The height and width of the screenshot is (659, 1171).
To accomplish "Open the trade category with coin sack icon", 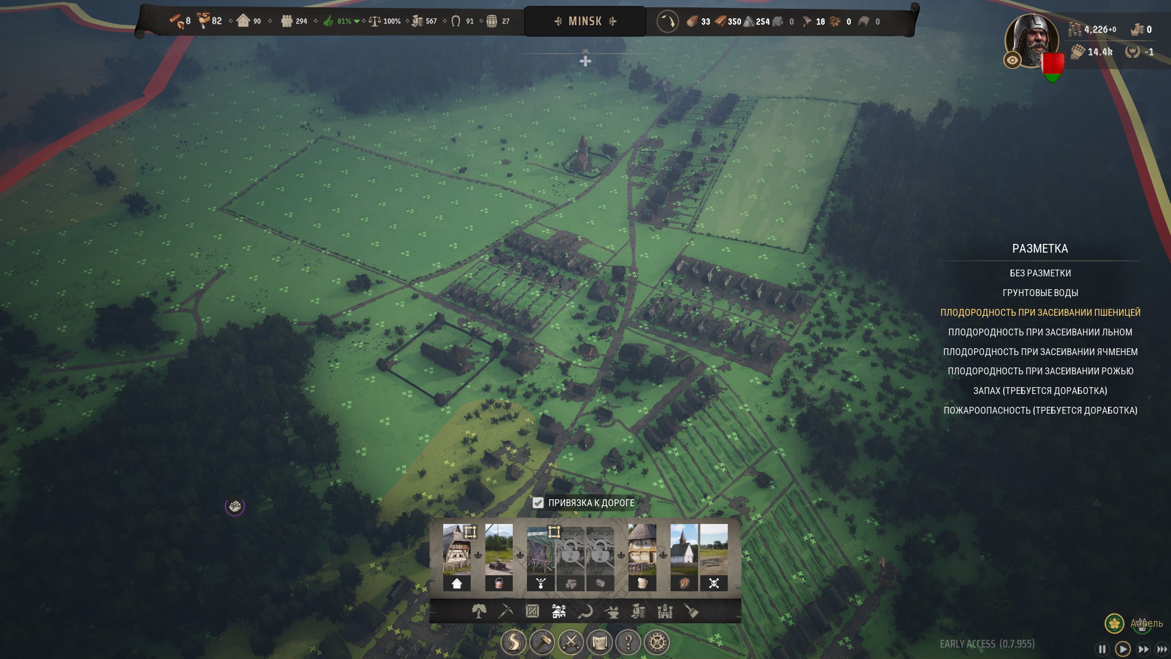I will tap(639, 611).
